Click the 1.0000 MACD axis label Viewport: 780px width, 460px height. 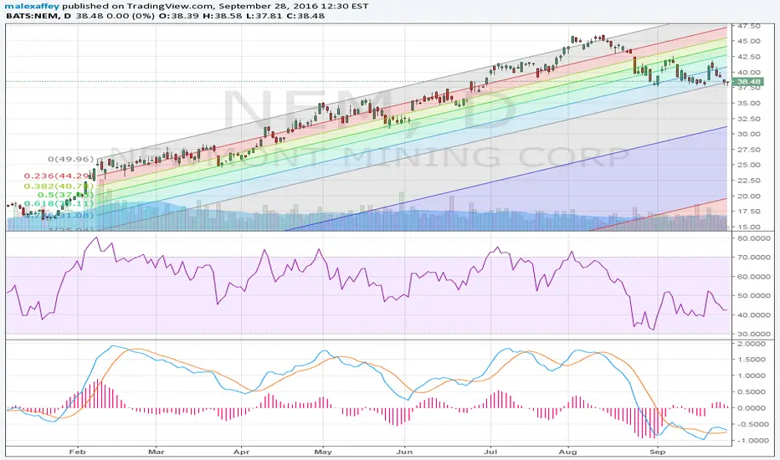752,376
